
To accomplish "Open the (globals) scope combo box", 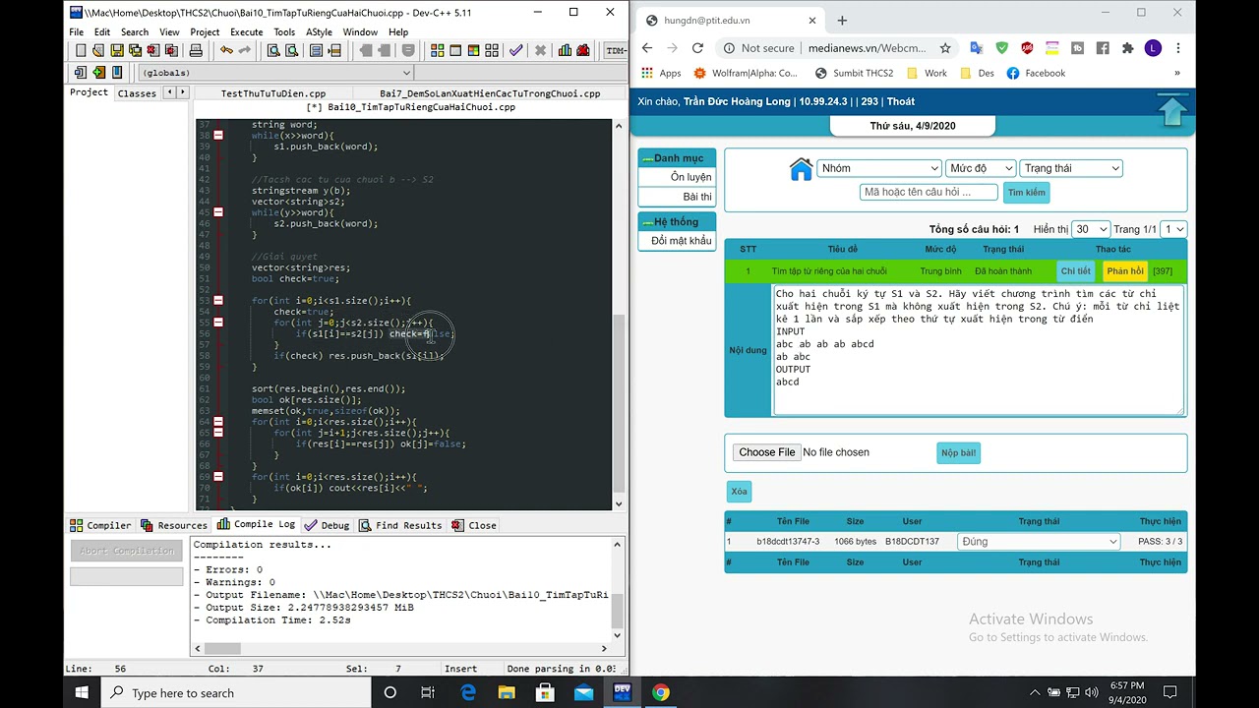I will pos(275,73).
